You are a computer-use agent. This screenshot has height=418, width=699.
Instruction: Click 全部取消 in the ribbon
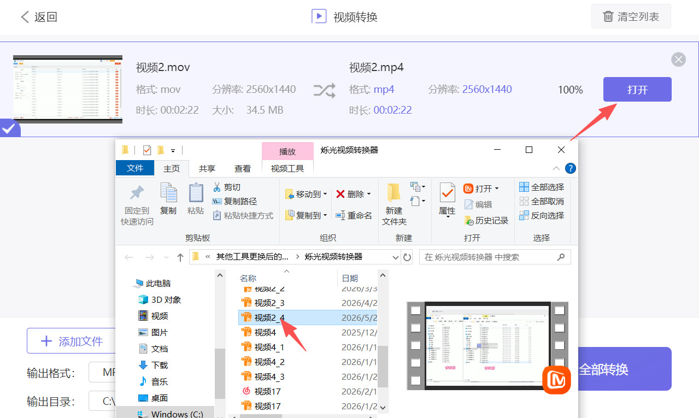(542, 201)
